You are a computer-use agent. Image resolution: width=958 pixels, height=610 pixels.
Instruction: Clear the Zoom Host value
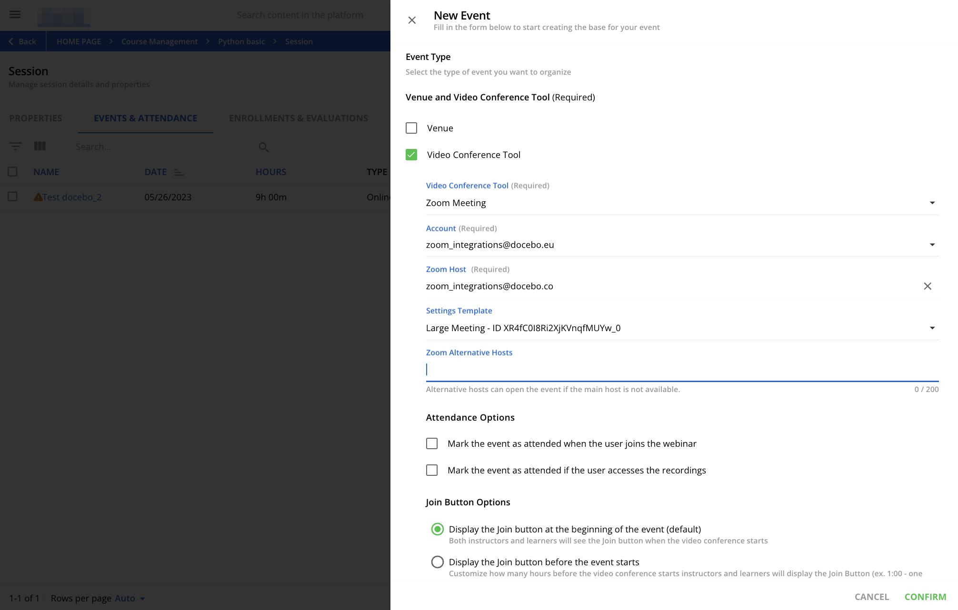(x=928, y=286)
